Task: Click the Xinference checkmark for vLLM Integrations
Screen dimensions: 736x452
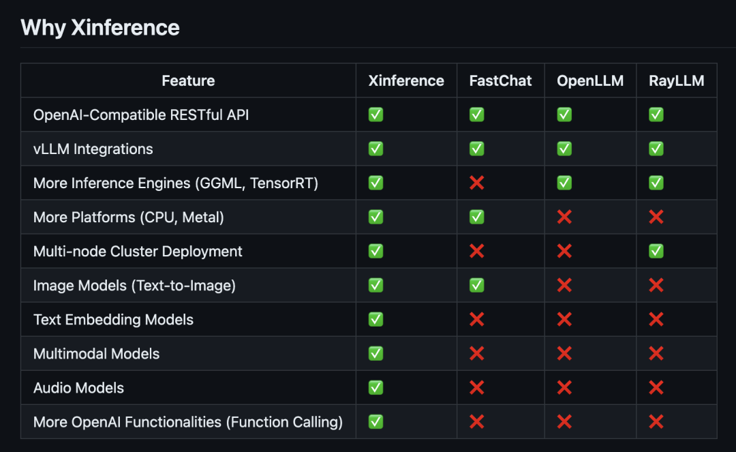Action: point(375,149)
